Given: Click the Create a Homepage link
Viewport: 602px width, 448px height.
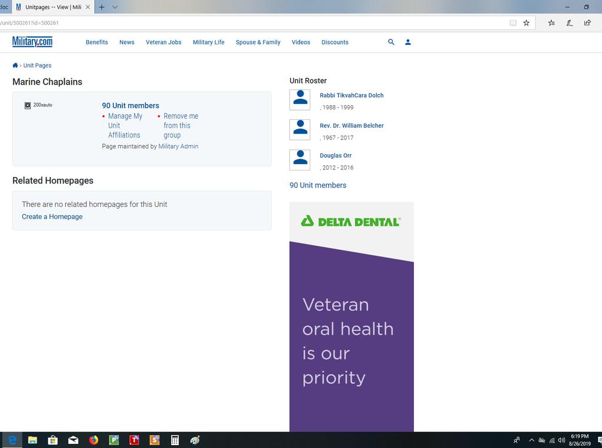Looking at the screenshot, I should click(52, 216).
